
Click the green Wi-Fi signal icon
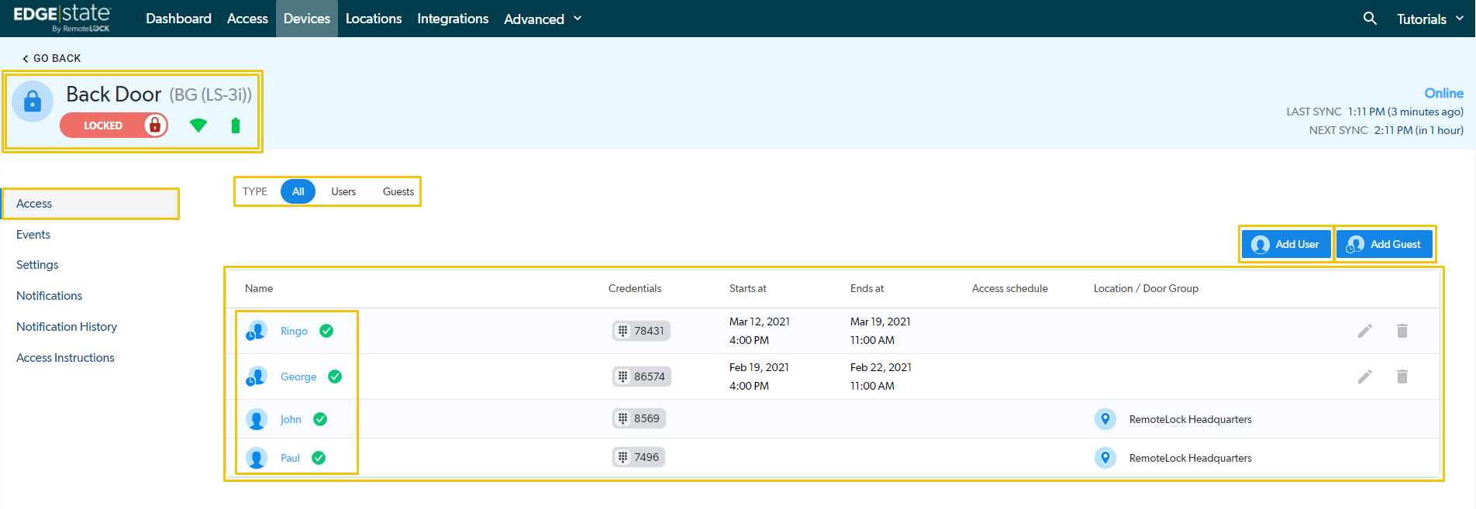pos(198,126)
